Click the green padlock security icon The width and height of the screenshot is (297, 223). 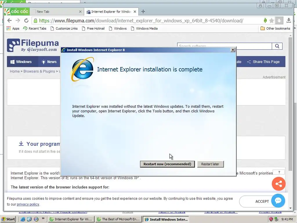click(35, 21)
